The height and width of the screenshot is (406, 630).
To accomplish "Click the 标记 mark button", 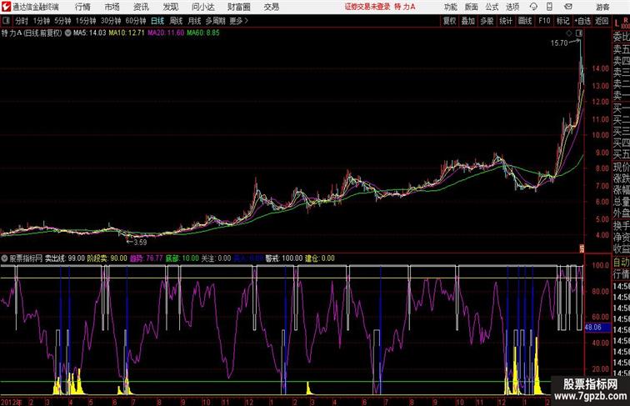I will (x=562, y=21).
